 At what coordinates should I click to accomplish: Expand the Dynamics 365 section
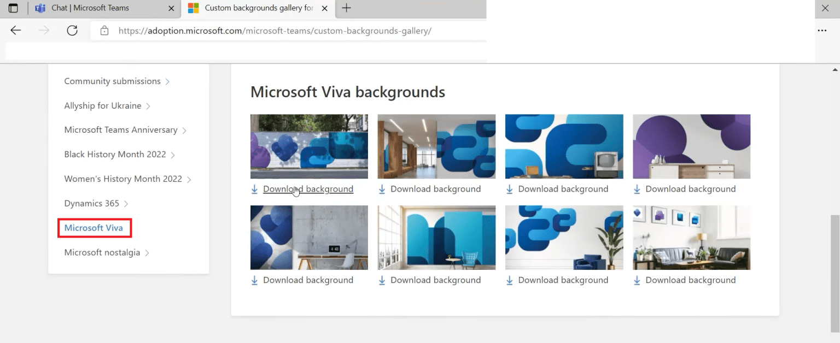click(91, 203)
